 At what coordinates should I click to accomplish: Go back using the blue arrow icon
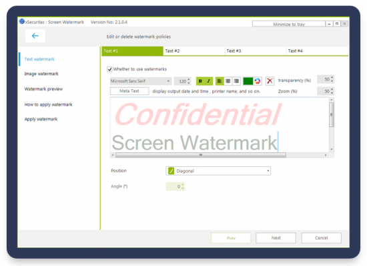pyautogui.click(x=35, y=36)
